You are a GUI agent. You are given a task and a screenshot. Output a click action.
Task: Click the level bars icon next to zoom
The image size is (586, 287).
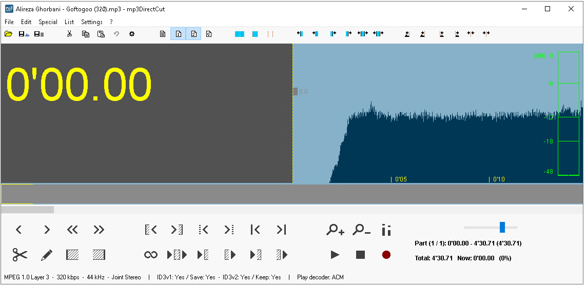pyautogui.click(x=386, y=230)
